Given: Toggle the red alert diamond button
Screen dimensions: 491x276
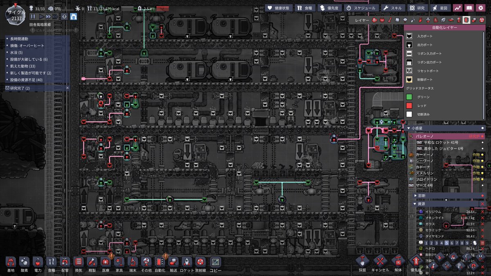Looking at the screenshot, I should point(64,17).
